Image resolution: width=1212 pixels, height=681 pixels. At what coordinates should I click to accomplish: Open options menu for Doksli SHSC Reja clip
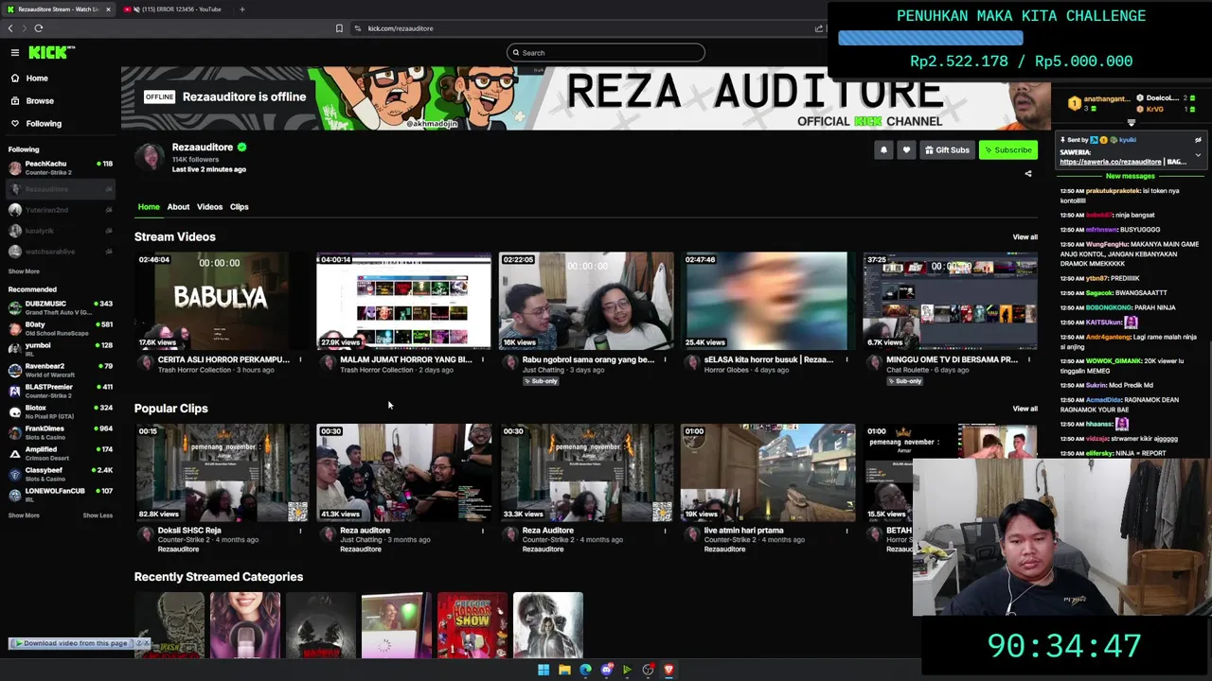tap(300, 531)
